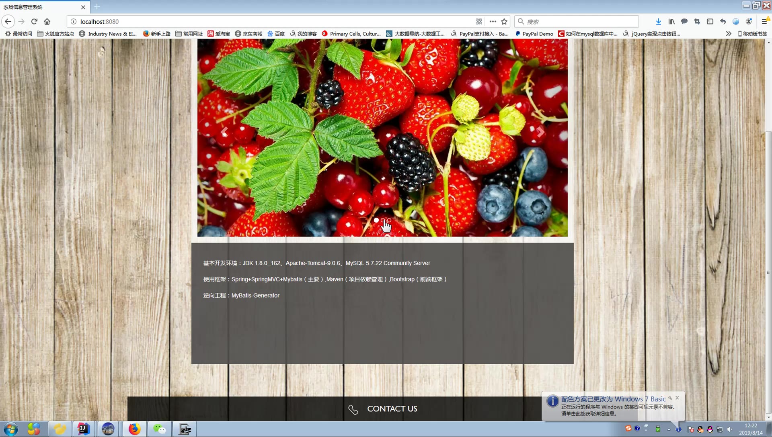Click the QR code icon in address bar
Screen dimensions: 772x437
(x=479, y=22)
